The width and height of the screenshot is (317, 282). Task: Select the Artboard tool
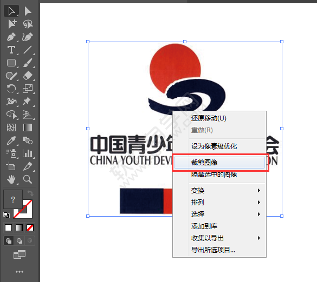click(x=11, y=166)
